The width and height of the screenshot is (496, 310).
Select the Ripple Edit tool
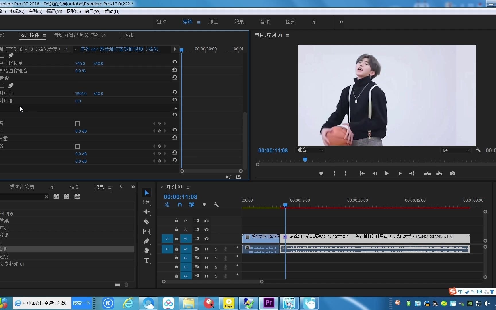146,212
